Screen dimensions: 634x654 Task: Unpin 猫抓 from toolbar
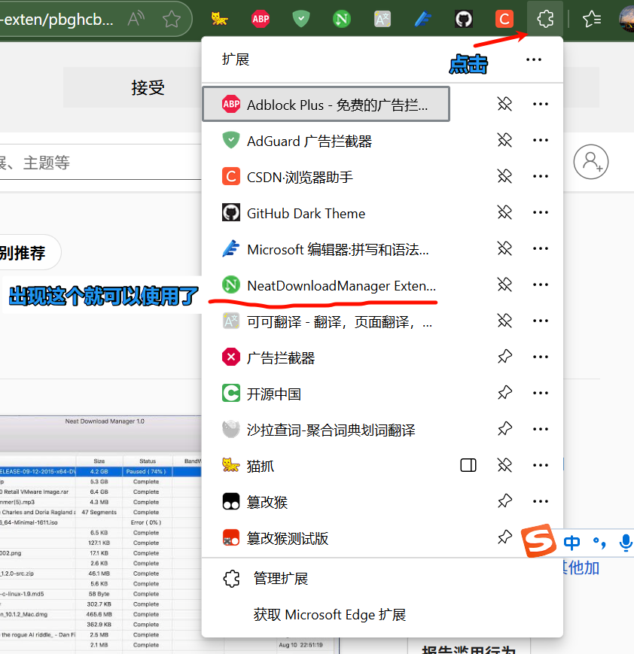[504, 465]
